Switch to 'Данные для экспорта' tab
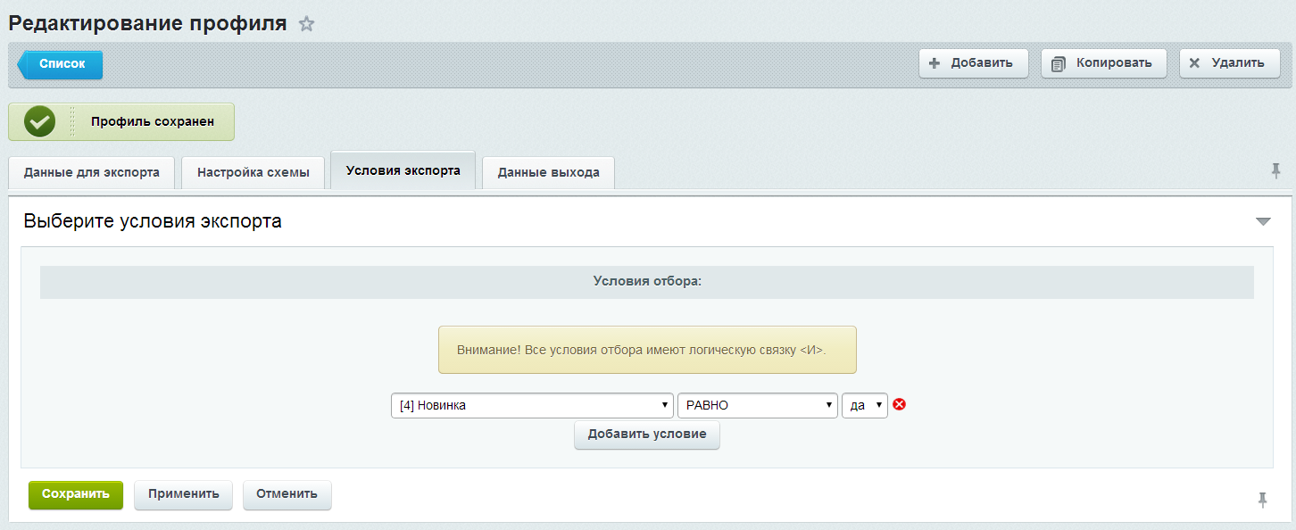This screenshot has width=1296, height=530. pyautogui.click(x=91, y=172)
